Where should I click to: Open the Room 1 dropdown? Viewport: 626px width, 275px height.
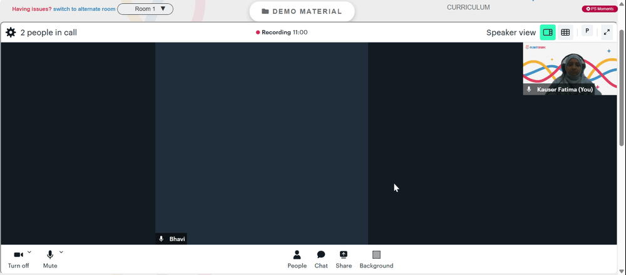[145, 9]
